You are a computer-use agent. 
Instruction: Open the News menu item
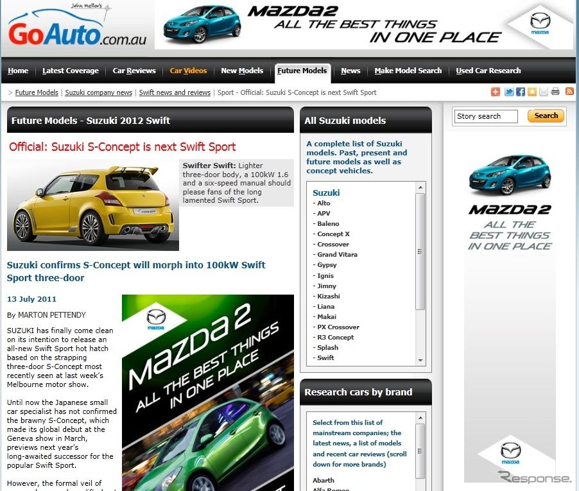(x=350, y=71)
